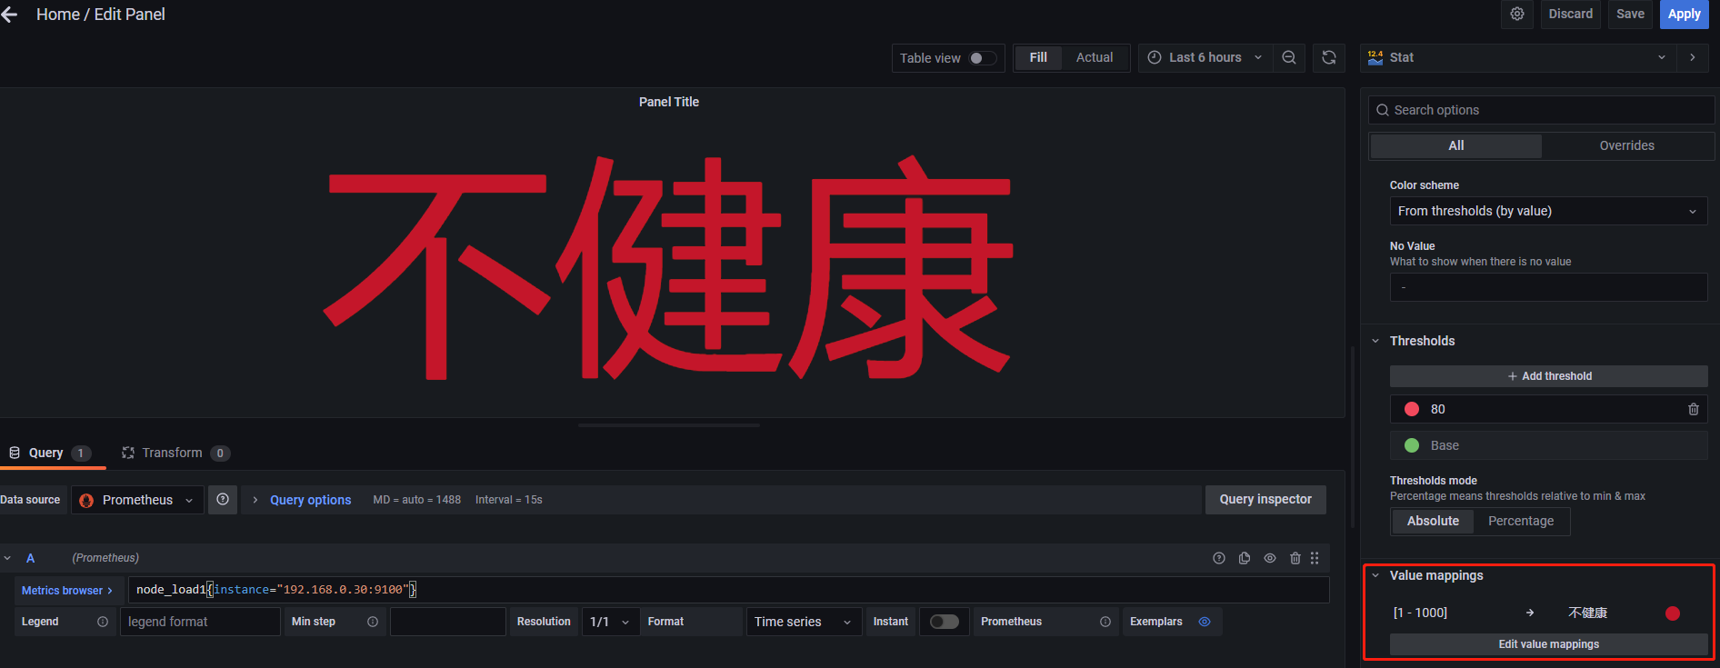Click the red color circle of threshold 80
Viewport: 1720px width, 668px height.
(1412, 409)
